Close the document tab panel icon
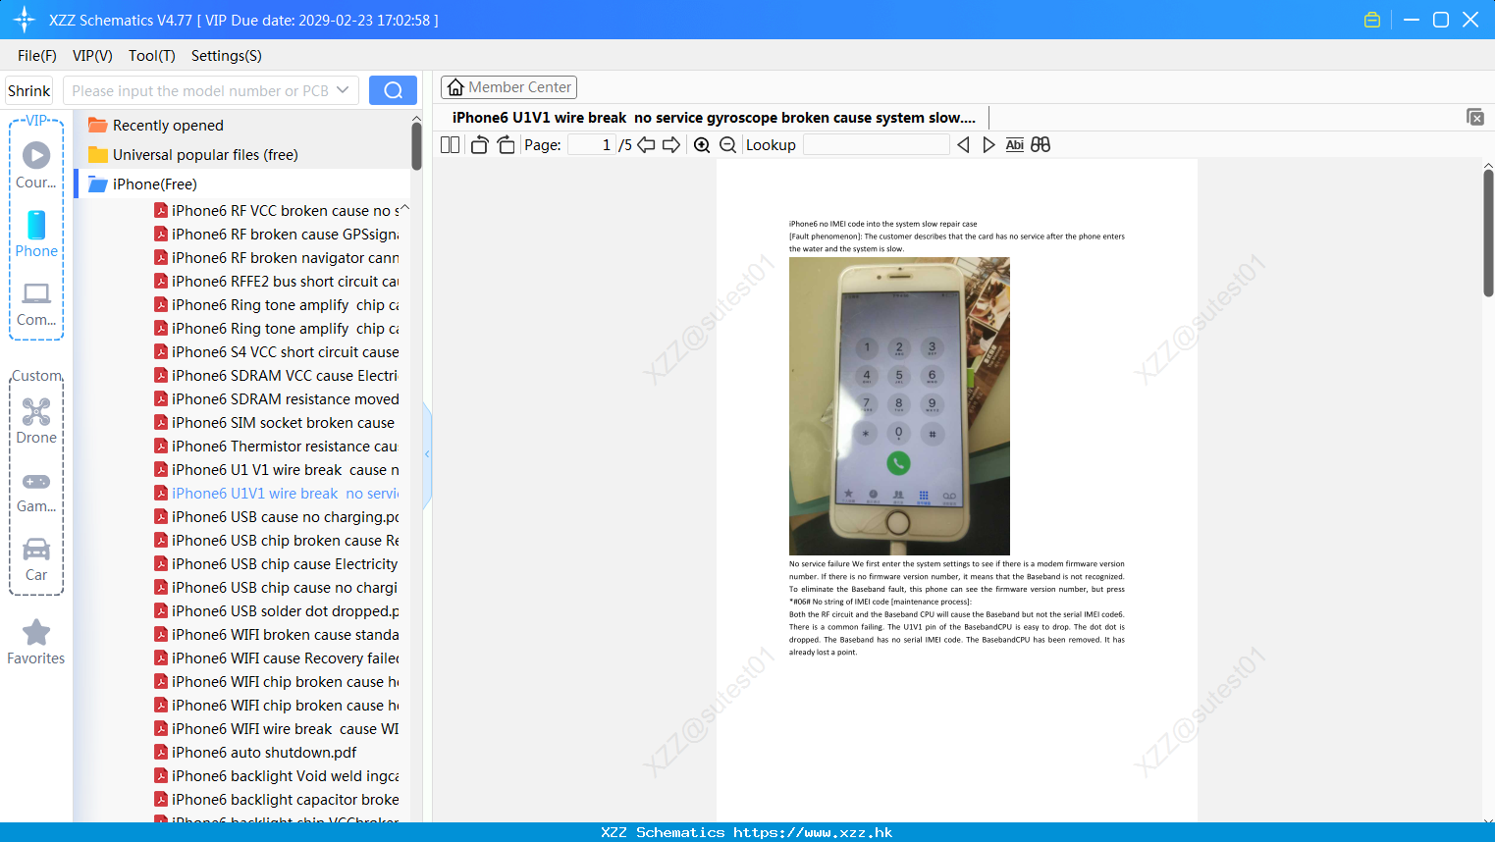The image size is (1495, 842). click(1474, 117)
